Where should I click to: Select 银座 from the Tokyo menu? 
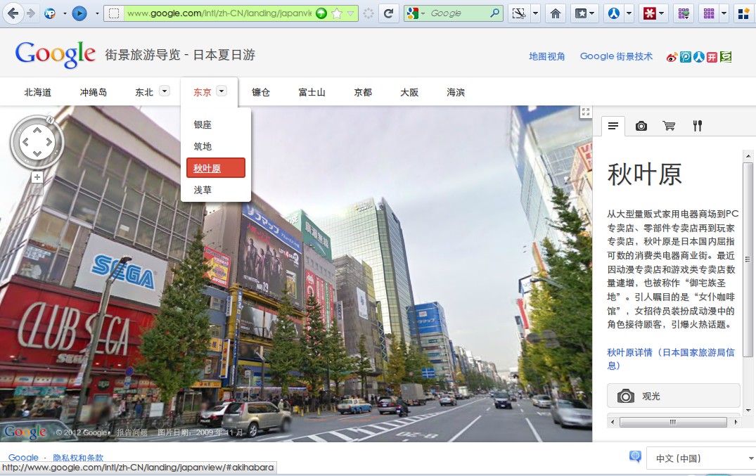point(203,124)
